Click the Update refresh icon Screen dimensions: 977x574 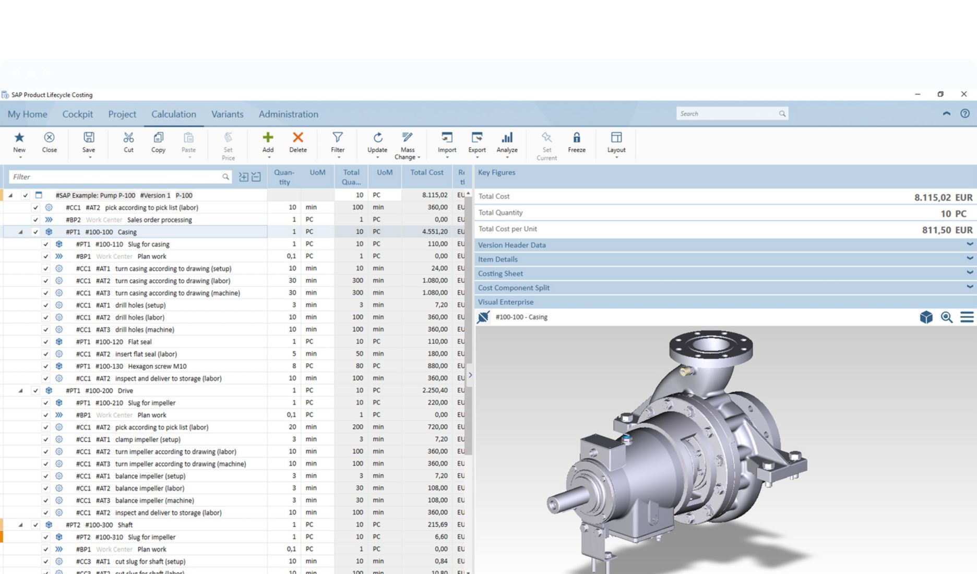[x=377, y=138]
